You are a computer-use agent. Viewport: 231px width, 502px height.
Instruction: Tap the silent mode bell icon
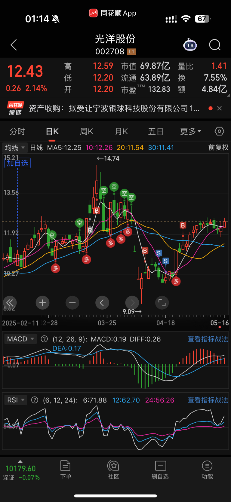(x=56, y=19)
